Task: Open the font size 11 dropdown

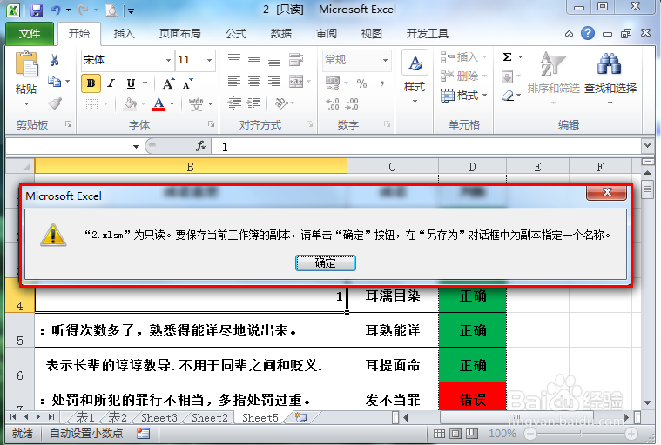Action: click(x=210, y=60)
